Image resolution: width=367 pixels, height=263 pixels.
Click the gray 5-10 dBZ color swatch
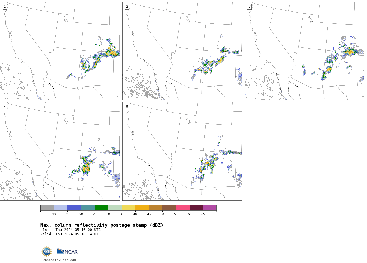(47, 208)
